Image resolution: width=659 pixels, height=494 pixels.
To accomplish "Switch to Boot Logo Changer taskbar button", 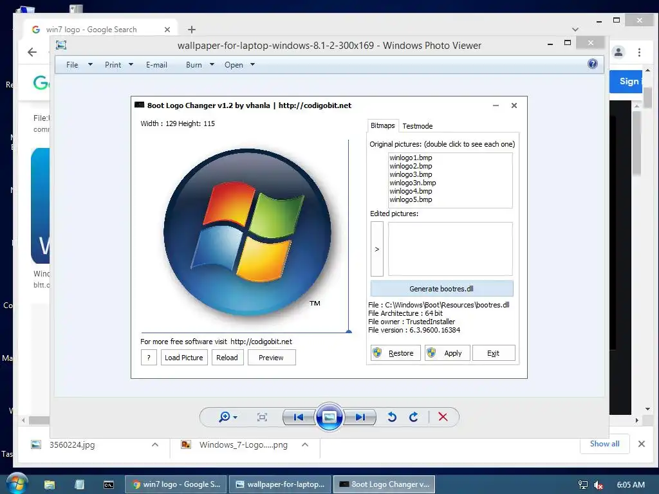I will coord(384,484).
